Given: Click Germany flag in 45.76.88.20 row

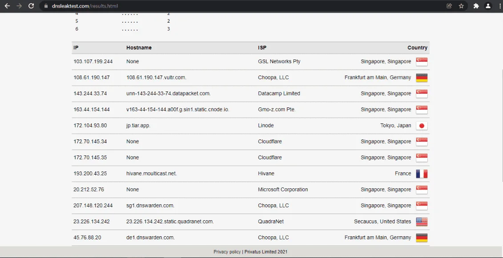Looking at the screenshot, I should (x=422, y=238).
